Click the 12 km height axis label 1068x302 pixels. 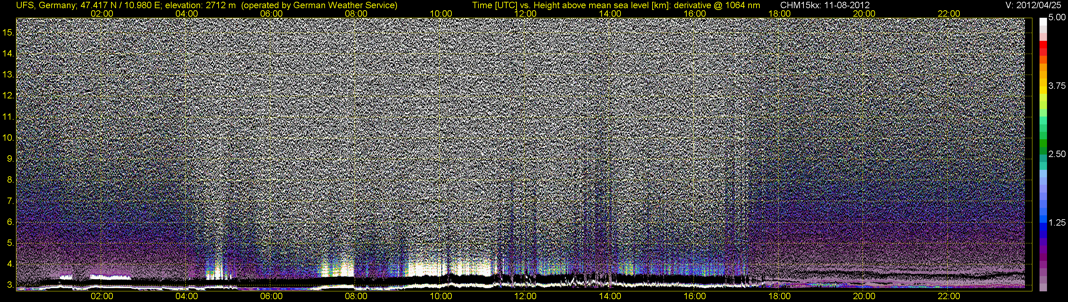(x=8, y=96)
